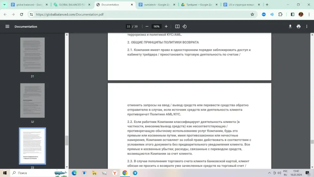Click the Chrome taskbar icon

pos(125,173)
